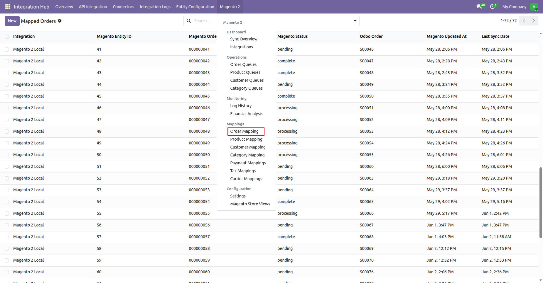Toggle the select-all checkbox in header
This screenshot has height=283, width=543.
click(x=7, y=37)
